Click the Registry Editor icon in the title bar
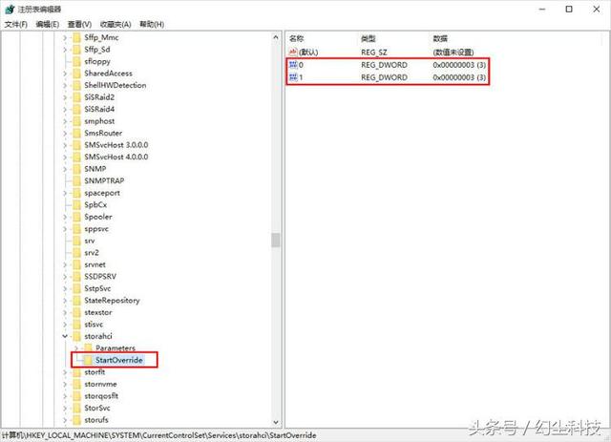 pos(11,9)
